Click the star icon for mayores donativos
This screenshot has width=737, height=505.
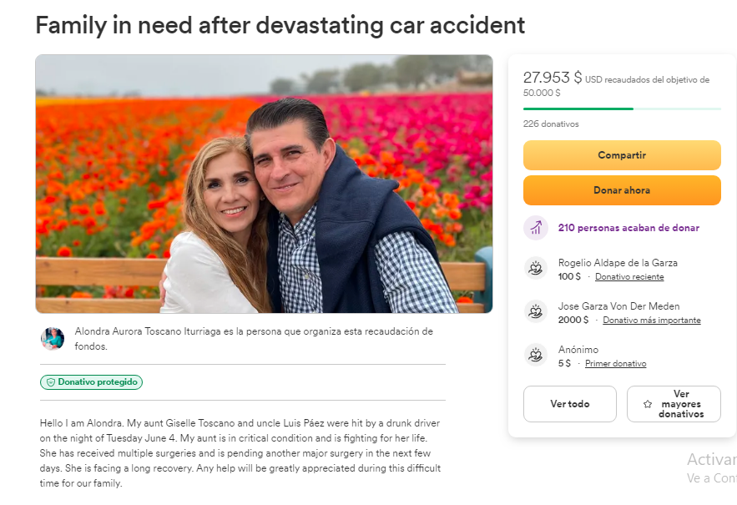click(648, 404)
